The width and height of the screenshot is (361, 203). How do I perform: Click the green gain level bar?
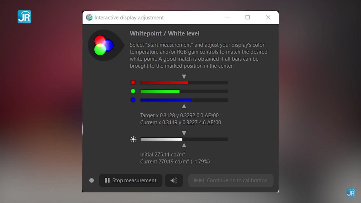pyautogui.click(x=184, y=91)
